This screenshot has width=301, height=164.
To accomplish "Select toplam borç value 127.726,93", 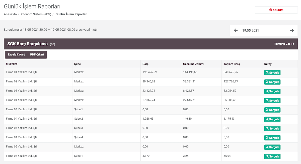I will point(231,81).
